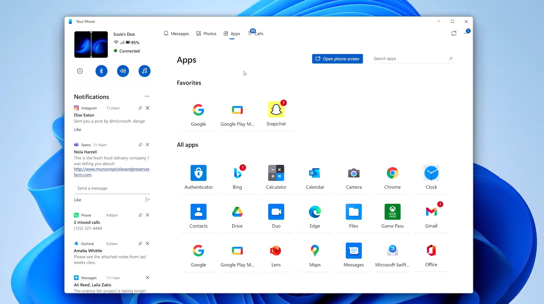544x304 pixels.
Task: Toggle Do Not Disturb on phone
Action: [x=80, y=71]
